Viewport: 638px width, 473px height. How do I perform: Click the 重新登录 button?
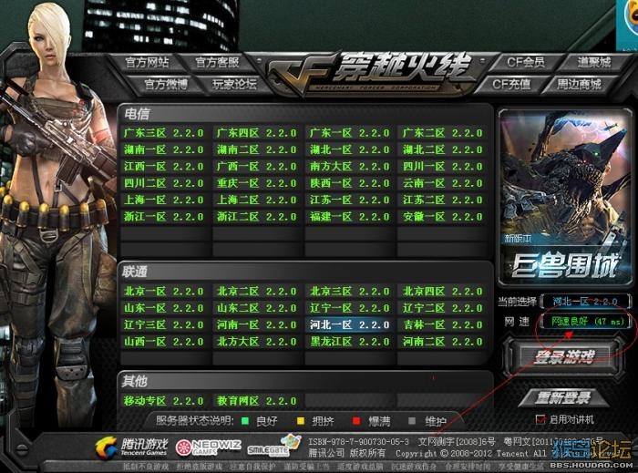click(x=562, y=397)
